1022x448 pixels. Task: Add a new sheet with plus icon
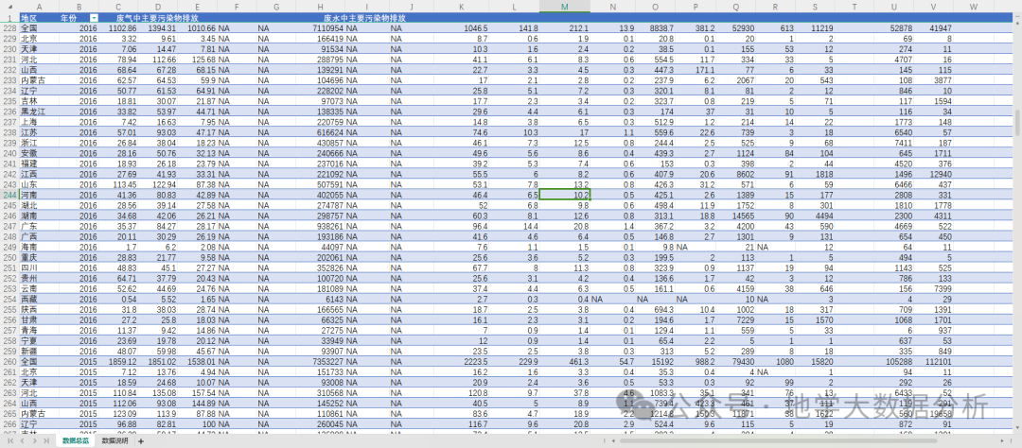point(141,441)
